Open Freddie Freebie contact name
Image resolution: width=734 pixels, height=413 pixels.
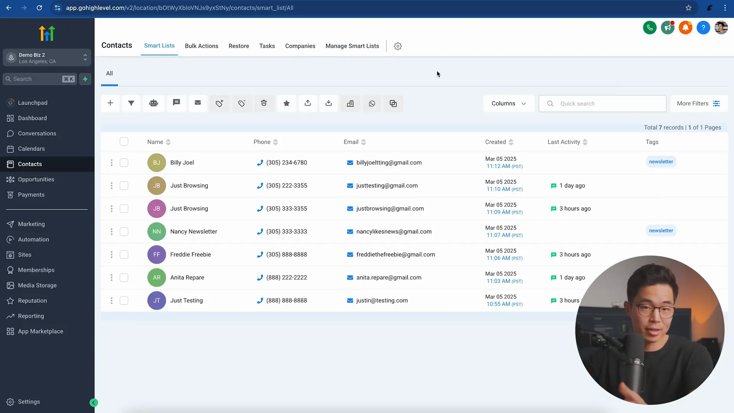click(190, 254)
